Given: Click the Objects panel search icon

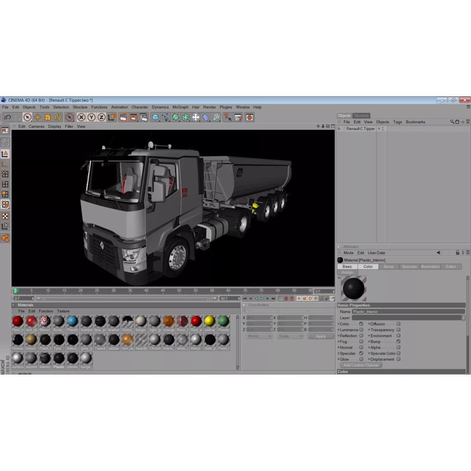Looking at the screenshot, I should pos(452,122).
